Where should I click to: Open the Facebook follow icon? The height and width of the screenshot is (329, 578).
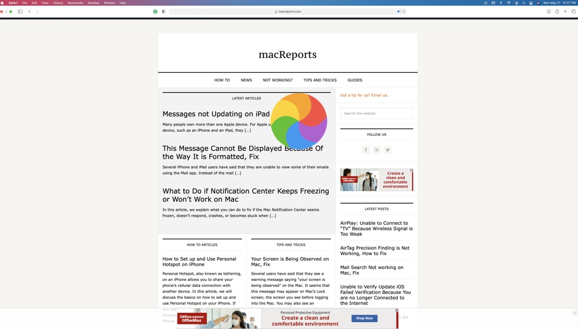366,150
